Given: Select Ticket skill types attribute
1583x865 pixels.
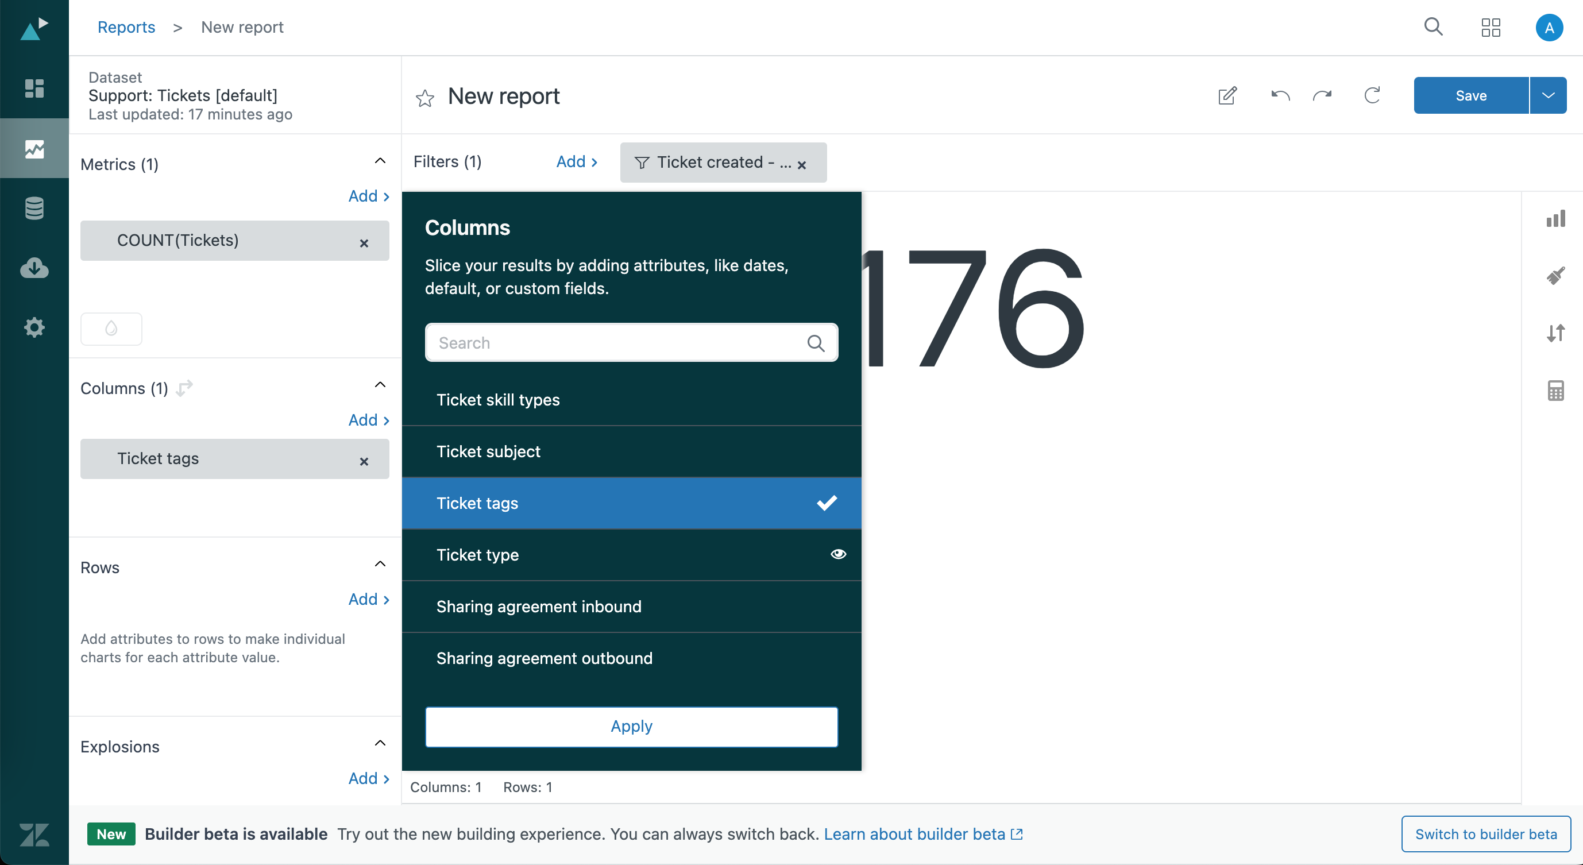Looking at the screenshot, I should 631,400.
